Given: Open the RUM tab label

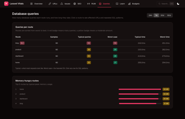Looking at the screenshot, I should point(93,4).
